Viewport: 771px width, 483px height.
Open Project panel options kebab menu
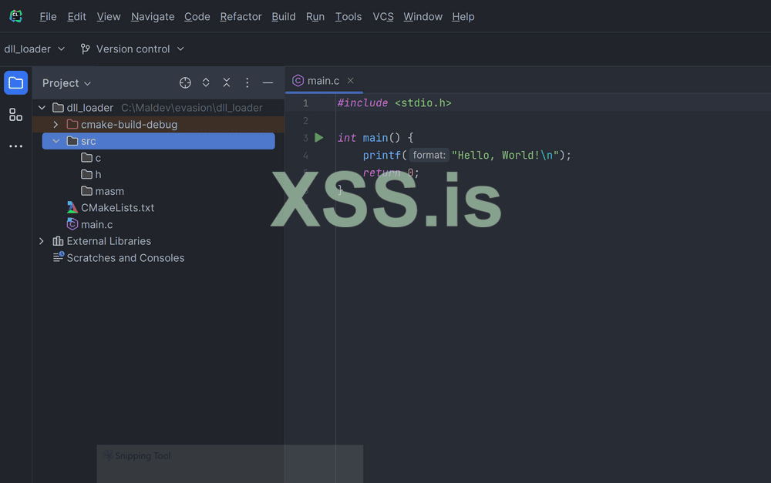click(247, 83)
